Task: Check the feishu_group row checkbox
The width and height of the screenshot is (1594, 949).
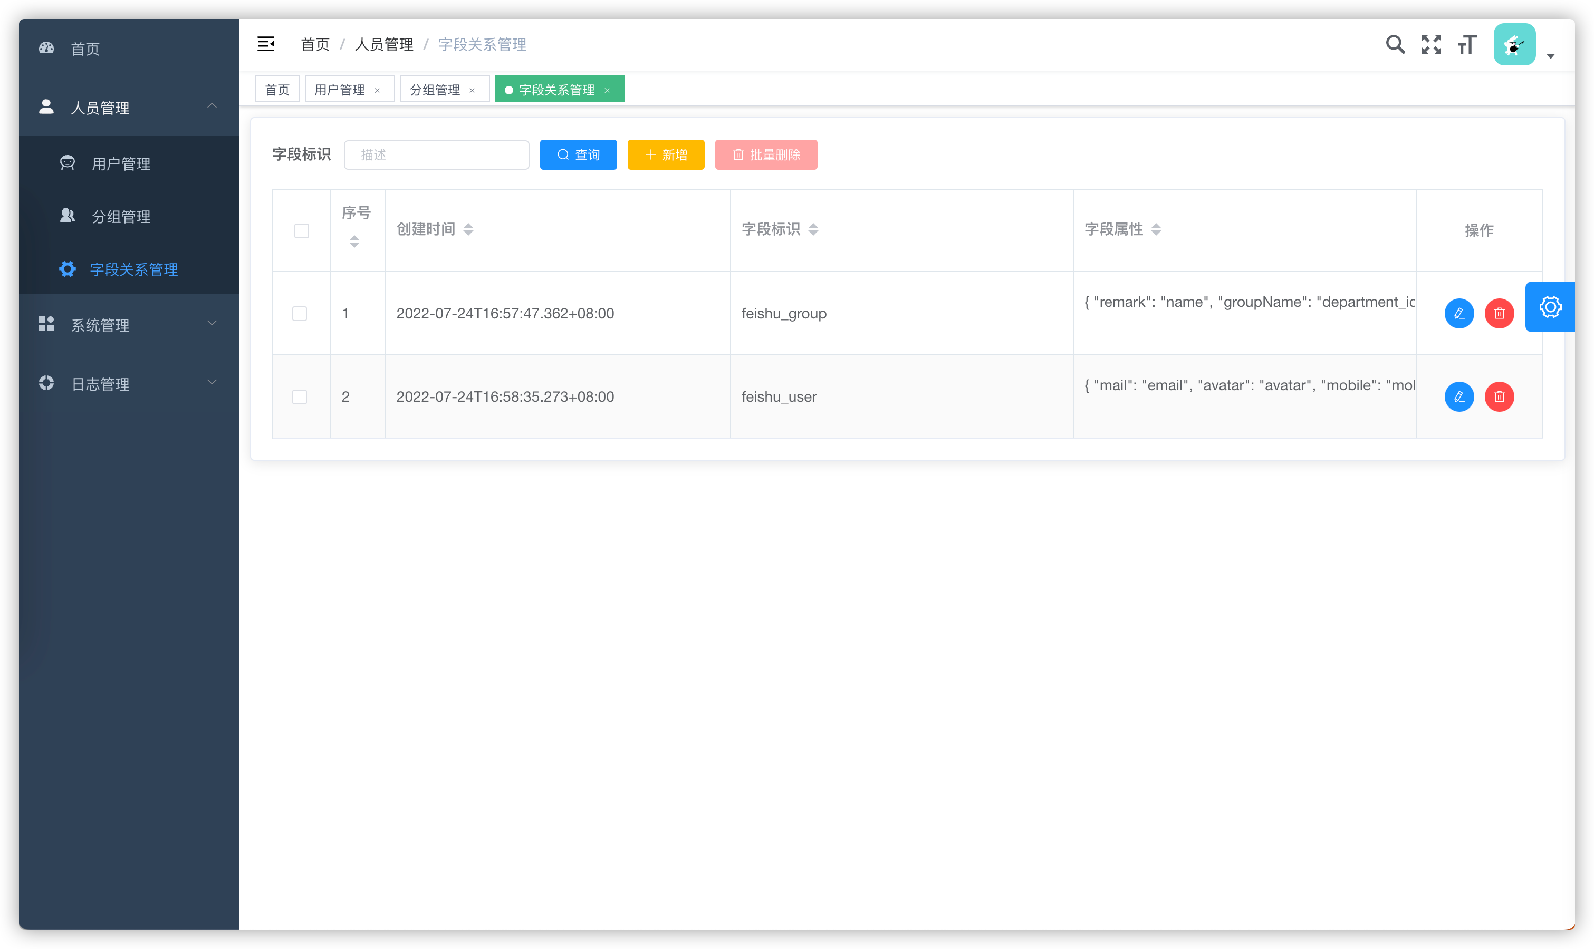Action: click(300, 313)
